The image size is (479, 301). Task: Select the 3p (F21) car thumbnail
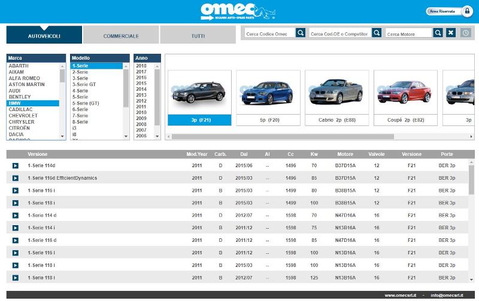(199, 98)
